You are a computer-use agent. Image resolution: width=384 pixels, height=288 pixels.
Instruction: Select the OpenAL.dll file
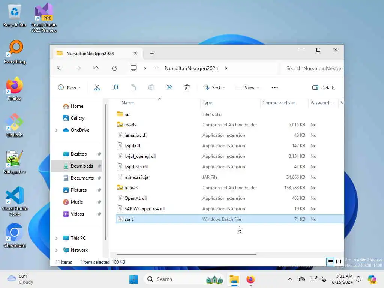coord(229,198)
